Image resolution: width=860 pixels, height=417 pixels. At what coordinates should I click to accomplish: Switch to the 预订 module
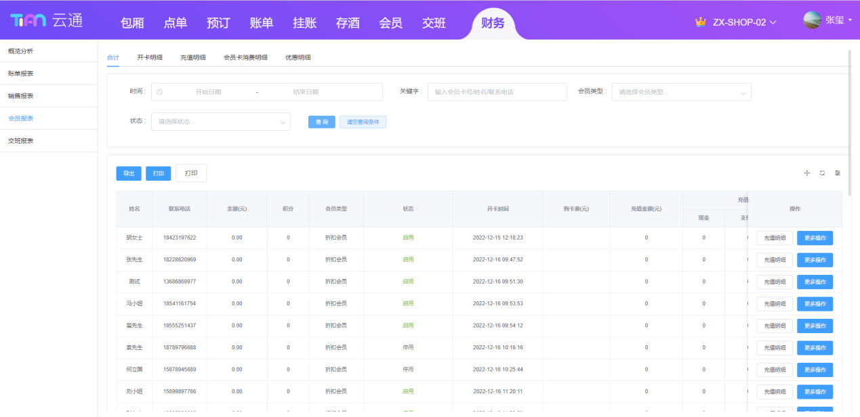[x=218, y=23]
